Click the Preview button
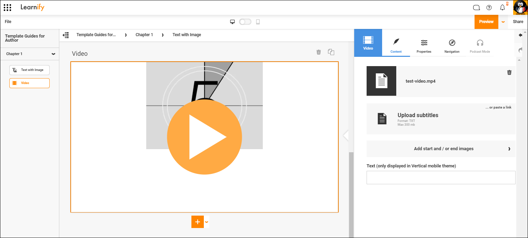 point(486,22)
